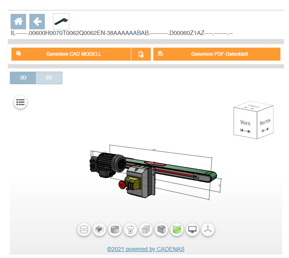Select the Vorn face of view cube
Screen dimensions: 289x258
245,123
